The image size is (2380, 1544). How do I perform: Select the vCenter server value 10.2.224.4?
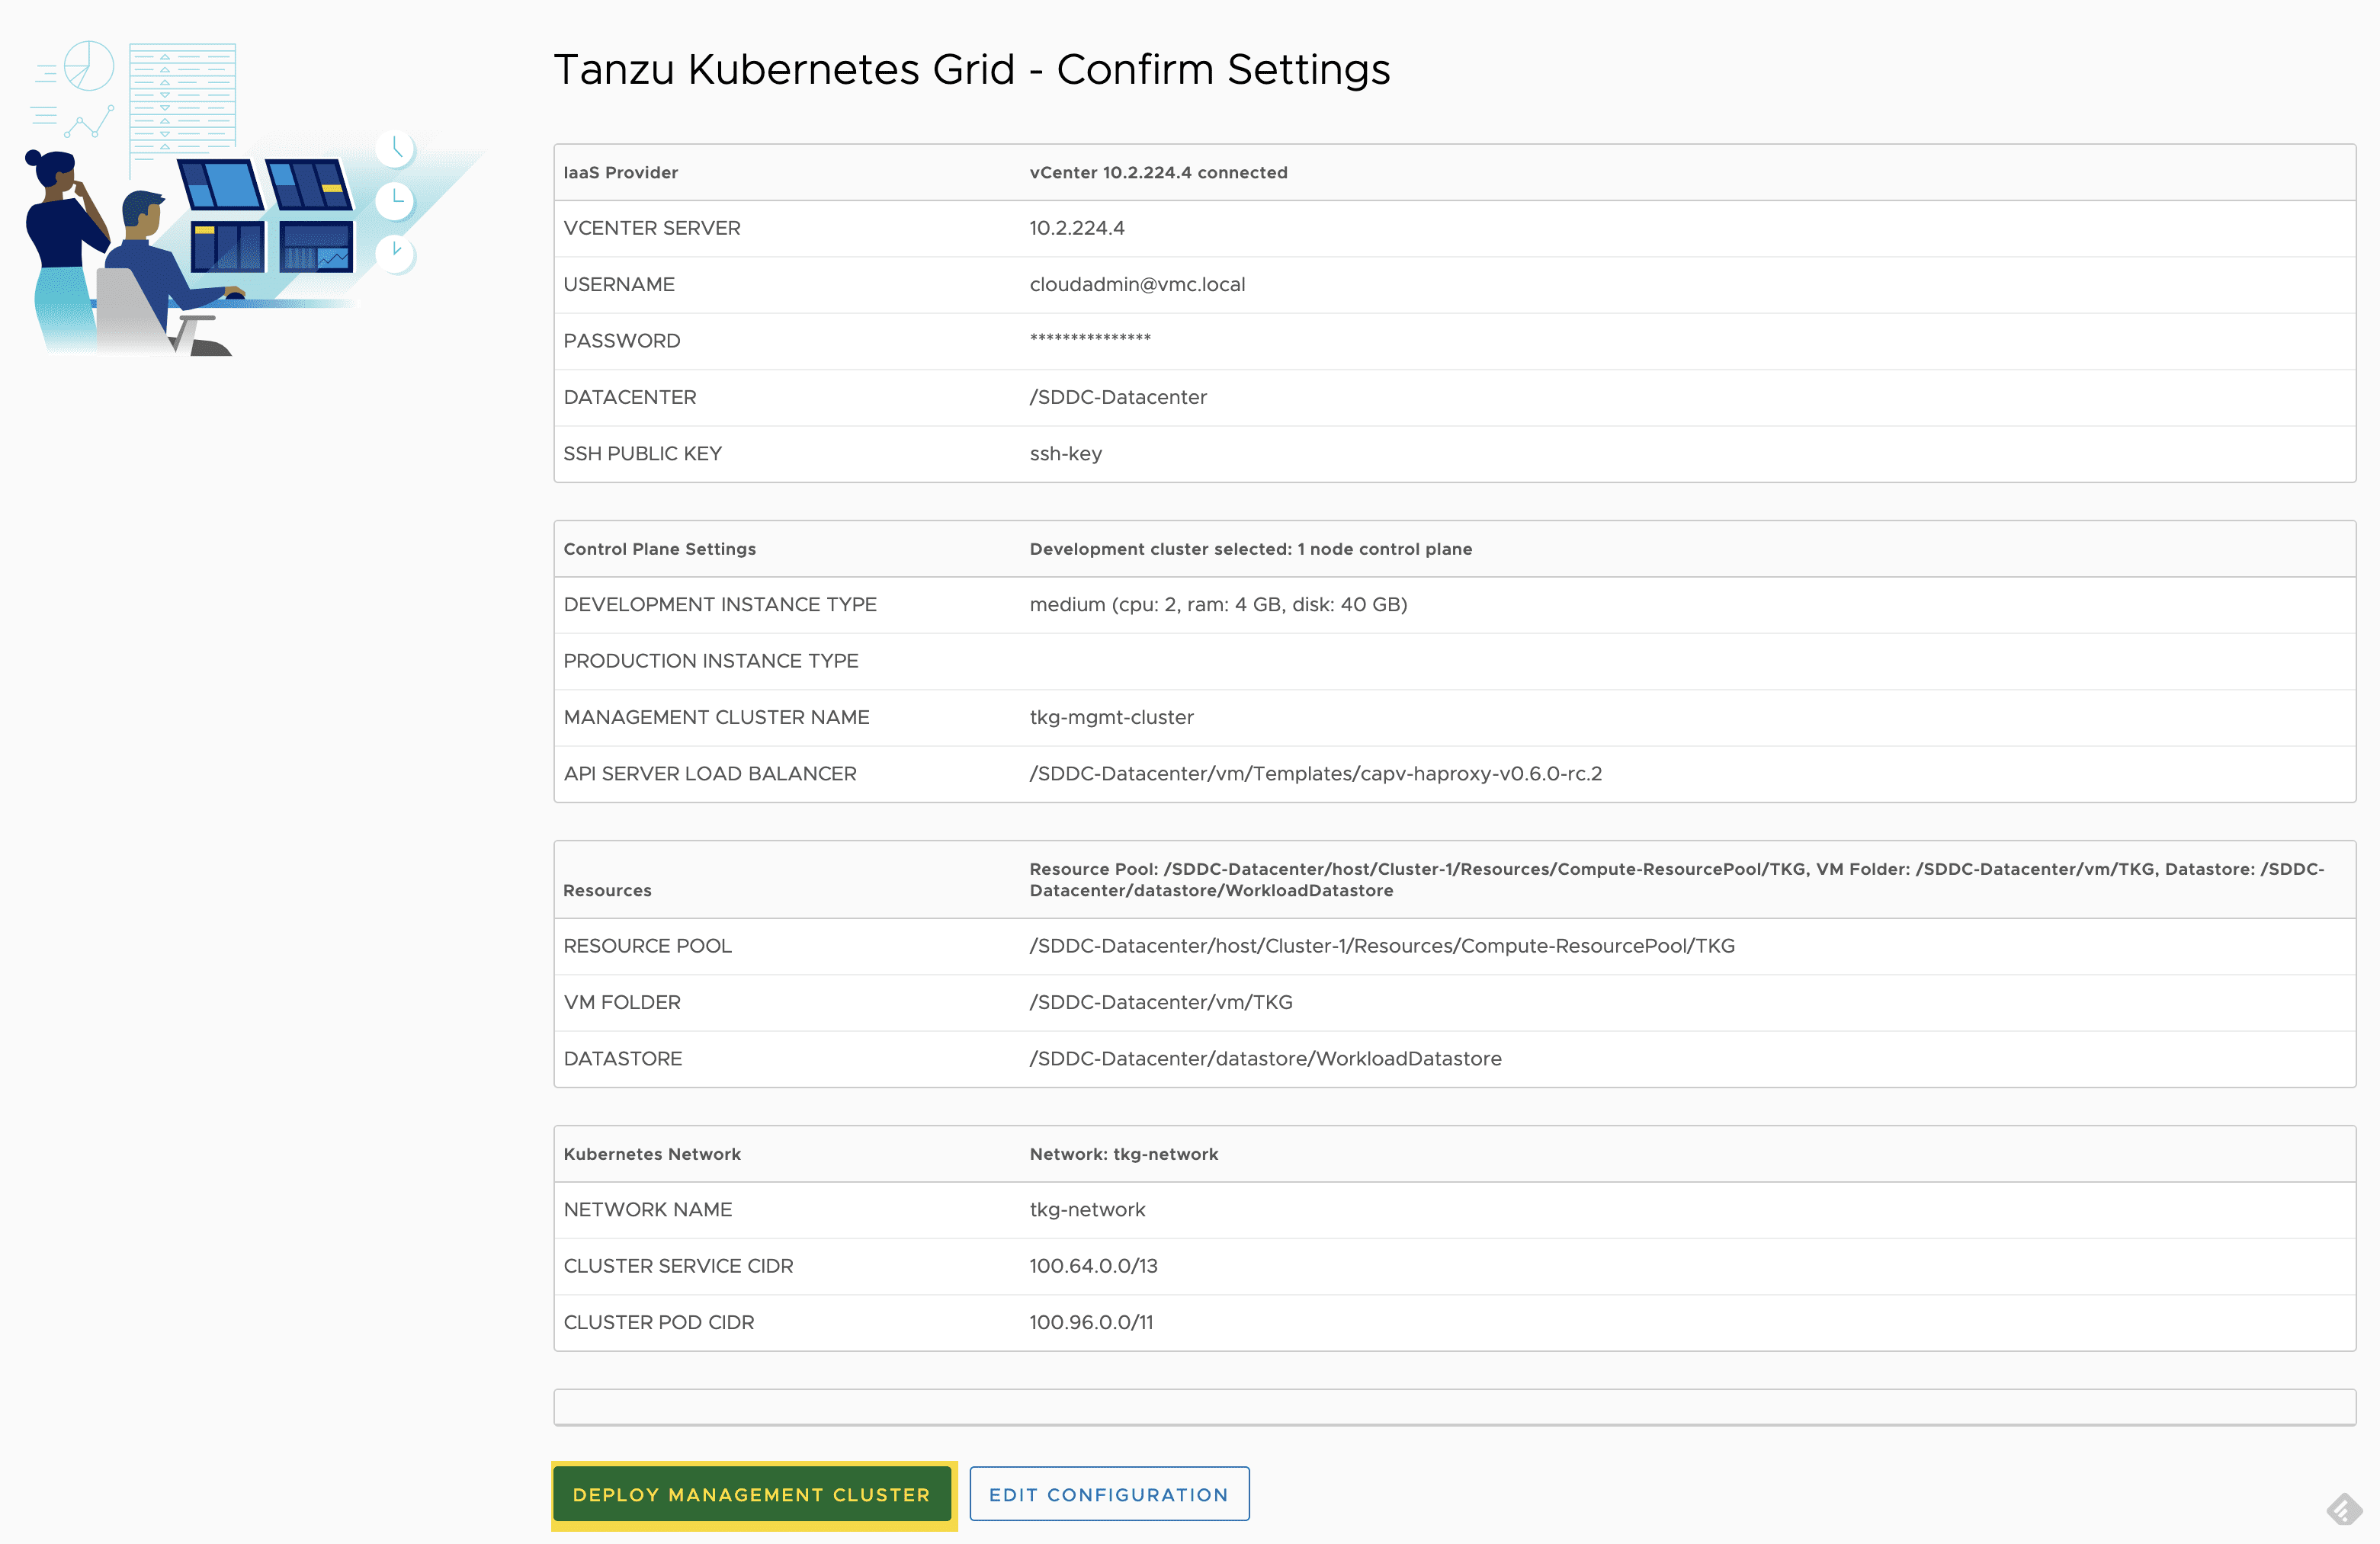point(1077,228)
